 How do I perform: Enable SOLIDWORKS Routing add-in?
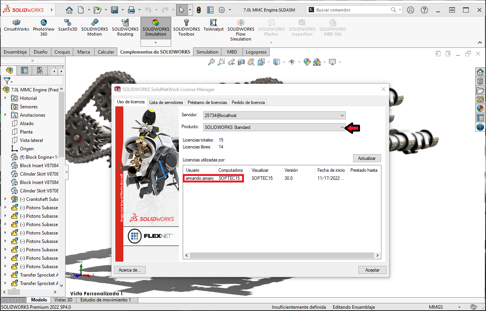pos(125,28)
